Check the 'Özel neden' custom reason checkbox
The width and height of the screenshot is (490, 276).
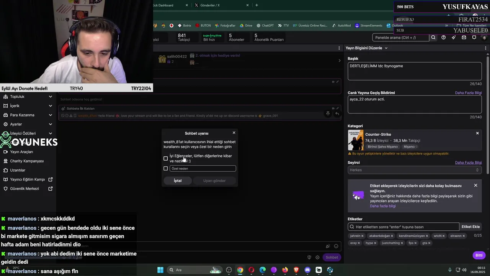(166, 169)
